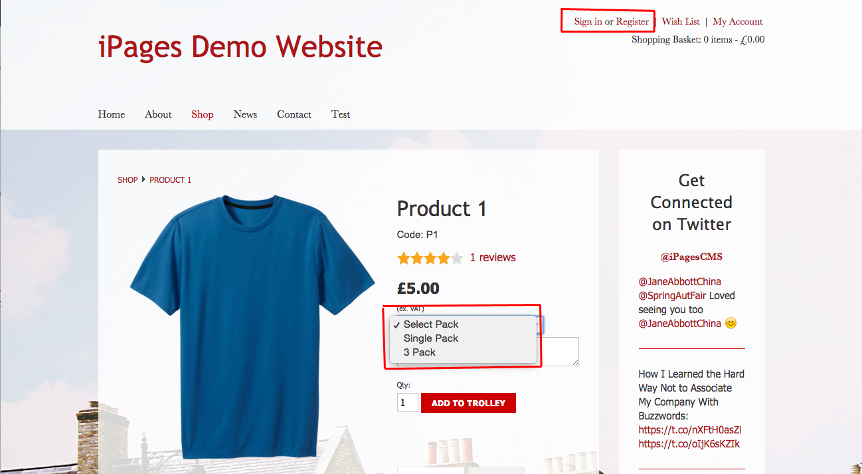862x474 pixels.
Task: Open the Contact page
Action: 294,114
